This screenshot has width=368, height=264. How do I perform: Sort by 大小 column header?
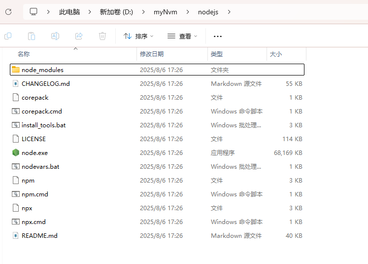275,54
